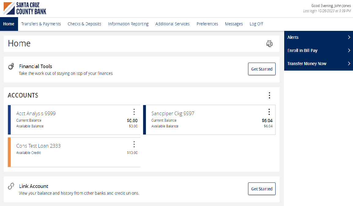
Task: Open the Messages section
Action: [x=234, y=24]
